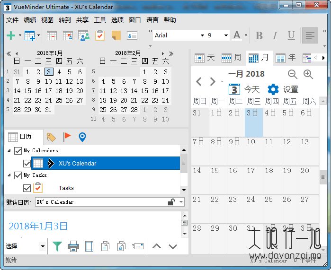Jump forward with mini calendar double-right arrow
Screen dimensions: 331x270
[171, 53]
